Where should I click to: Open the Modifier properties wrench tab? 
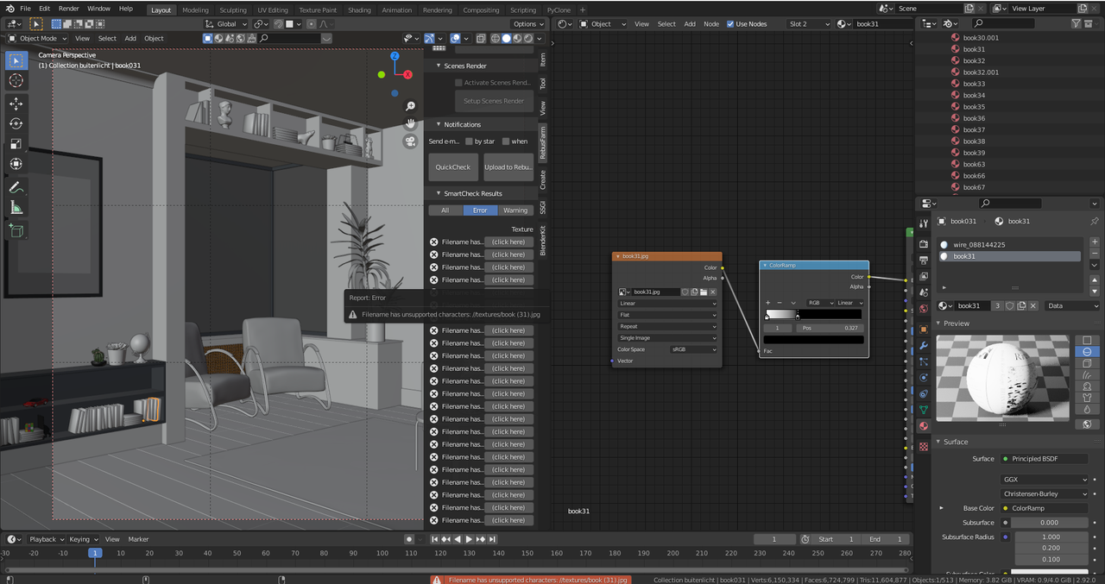(x=924, y=345)
